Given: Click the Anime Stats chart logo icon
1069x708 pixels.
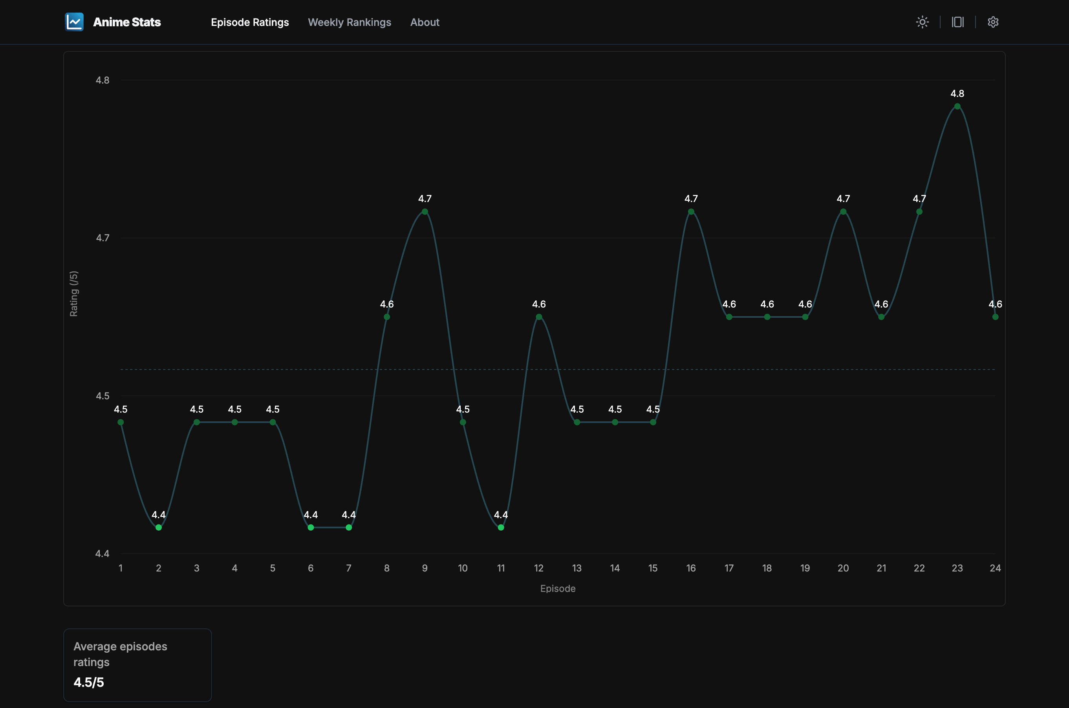Looking at the screenshot, I should (x=74, y=22).
